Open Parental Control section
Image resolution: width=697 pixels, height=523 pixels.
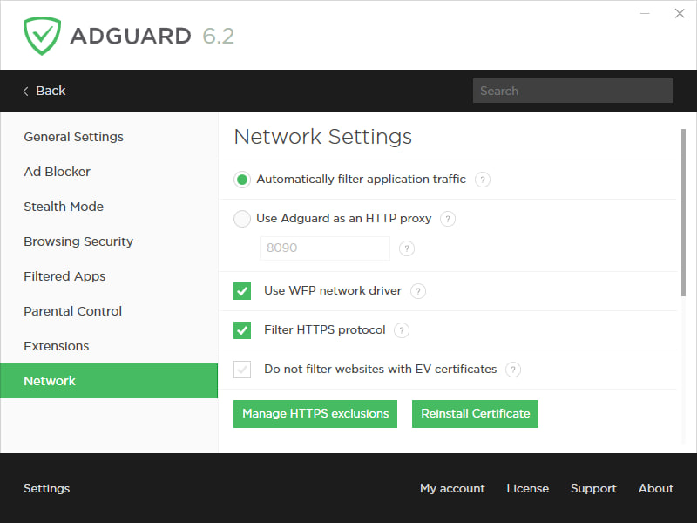coord(72,311)
